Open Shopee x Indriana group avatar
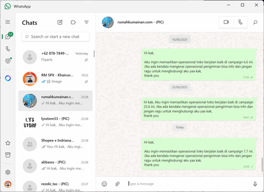Screen dimensions: 264x192 coord(30,144)
